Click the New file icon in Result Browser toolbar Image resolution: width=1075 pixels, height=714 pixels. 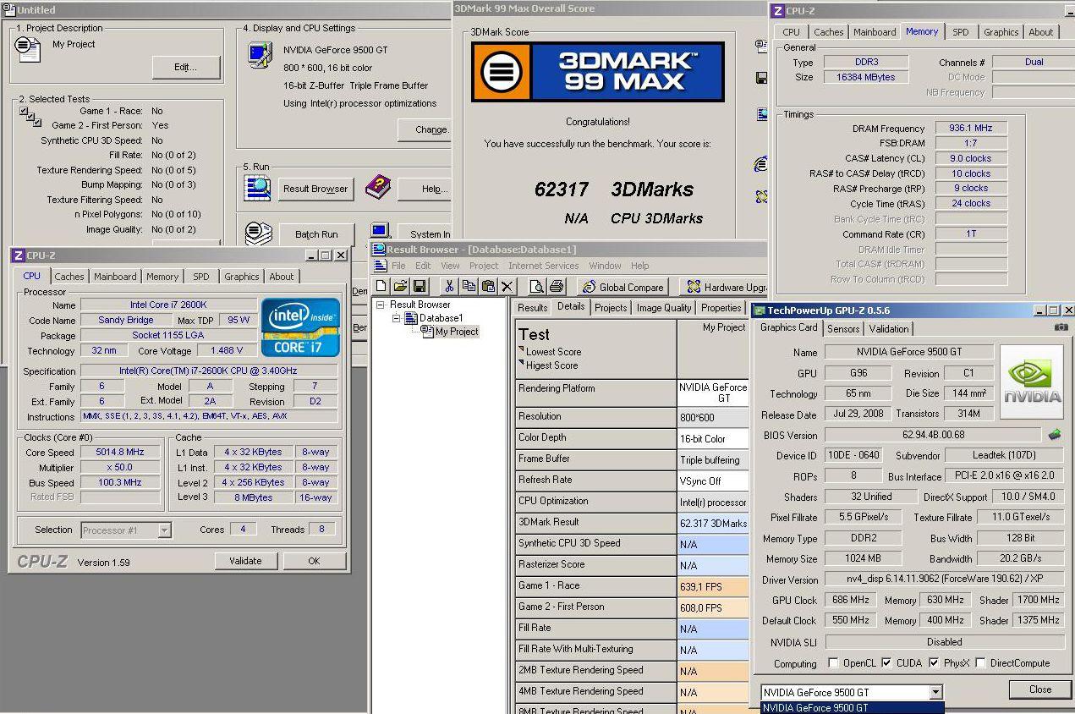[x=381, y=287]
